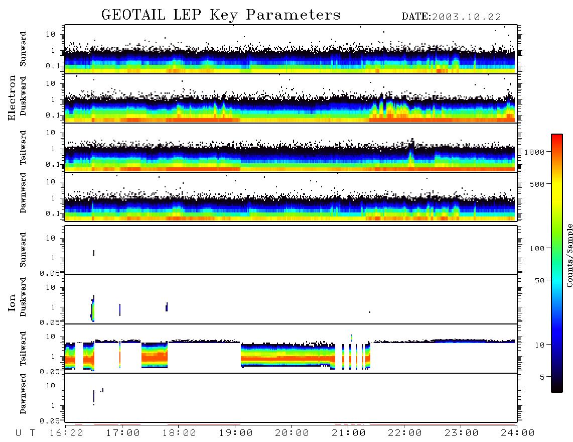
Task: Click the 100 colorbar tick label
Action: tap(537, 249)
